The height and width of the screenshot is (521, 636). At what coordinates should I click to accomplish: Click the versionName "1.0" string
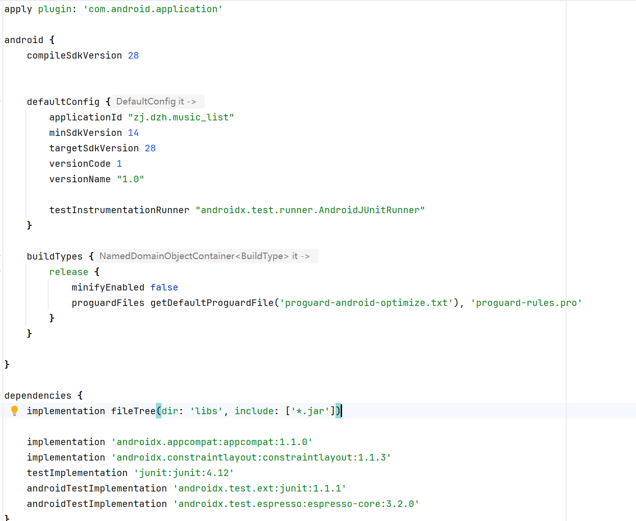point(131,179)
